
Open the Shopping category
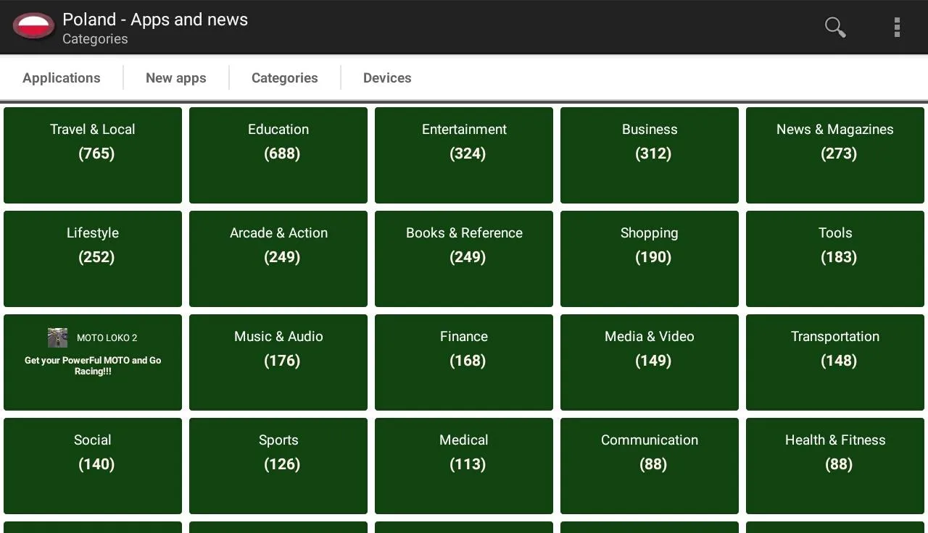coord(650,259)
